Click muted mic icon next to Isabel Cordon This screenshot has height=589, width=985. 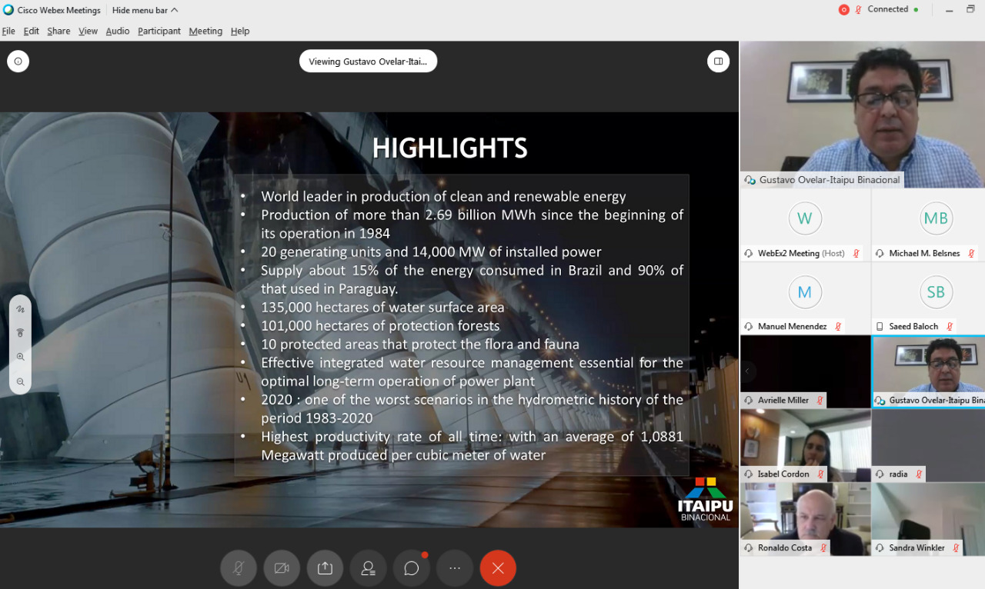(x=820, y=474)
